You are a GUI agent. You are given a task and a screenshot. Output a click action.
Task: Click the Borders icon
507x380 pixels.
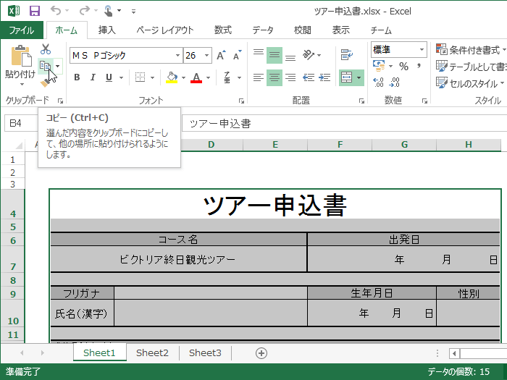(x=140, y=77)
